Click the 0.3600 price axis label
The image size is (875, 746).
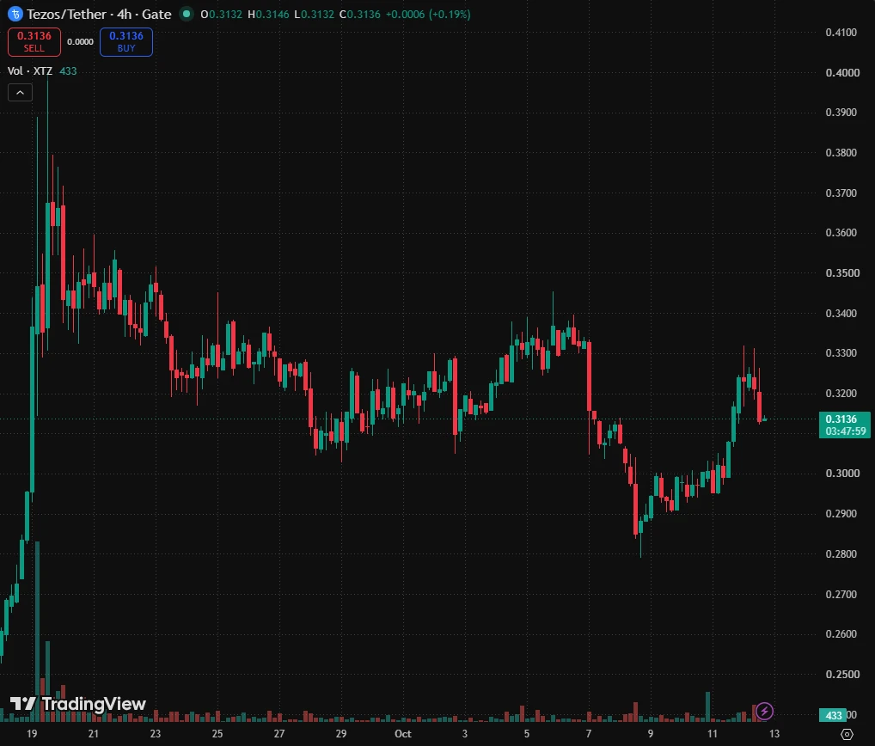click(841, 233)
